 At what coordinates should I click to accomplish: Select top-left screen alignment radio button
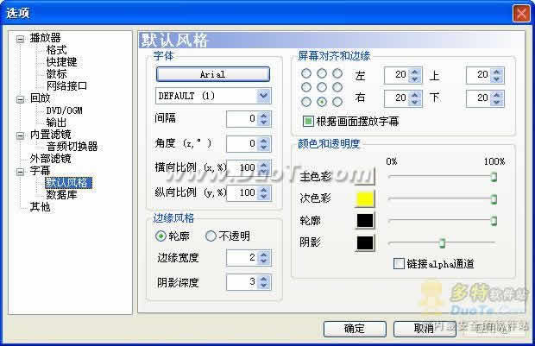(x=306, y=75)
